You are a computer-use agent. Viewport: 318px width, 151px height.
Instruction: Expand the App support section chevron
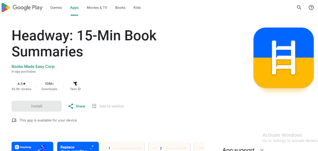click(x=262, y=150)
